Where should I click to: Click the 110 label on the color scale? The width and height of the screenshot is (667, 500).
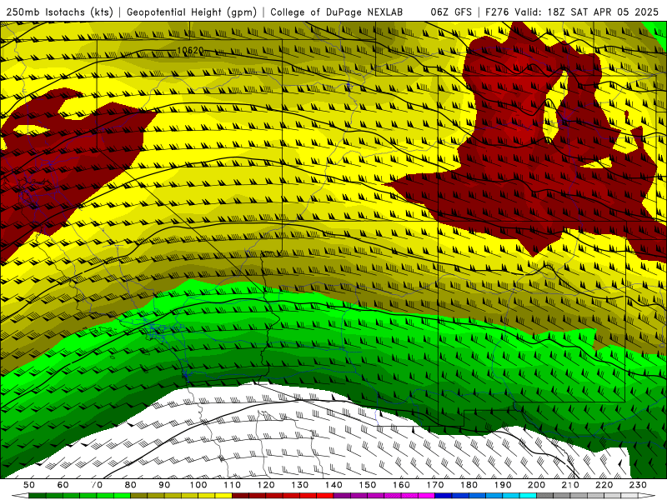tap(233, 485)
